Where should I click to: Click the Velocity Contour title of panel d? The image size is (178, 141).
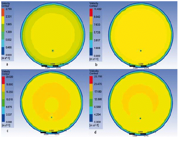point(94,72)
